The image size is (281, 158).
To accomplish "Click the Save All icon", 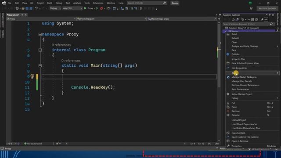I will coord(31,8).
